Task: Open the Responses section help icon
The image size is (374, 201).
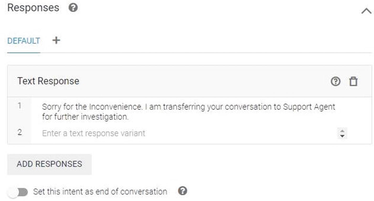Action: pyautogui.click(x=73, y=8)
